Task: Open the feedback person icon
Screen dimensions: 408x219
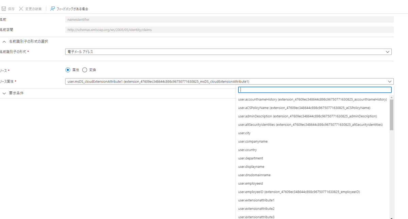Action: [53, 8]
